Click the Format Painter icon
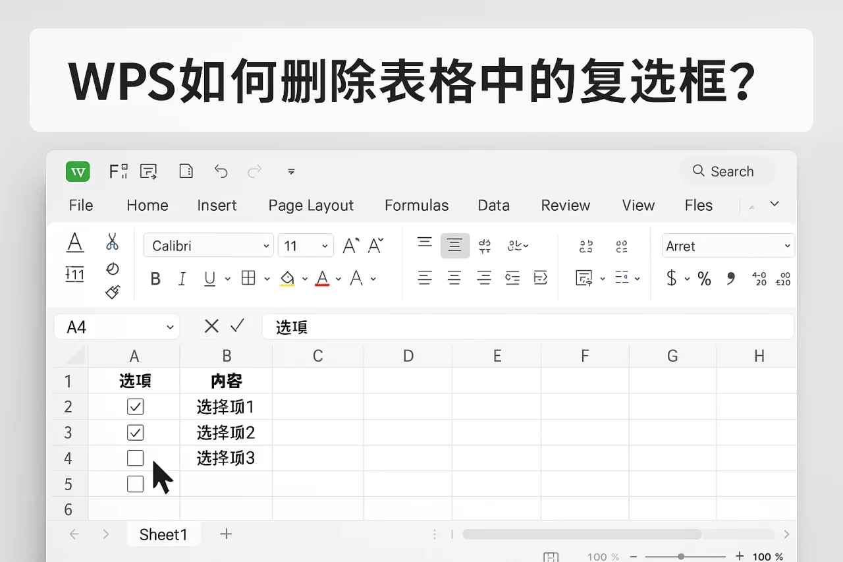Image resolution: width=843 pixels, height=562 pixels. tap(112, 292)
